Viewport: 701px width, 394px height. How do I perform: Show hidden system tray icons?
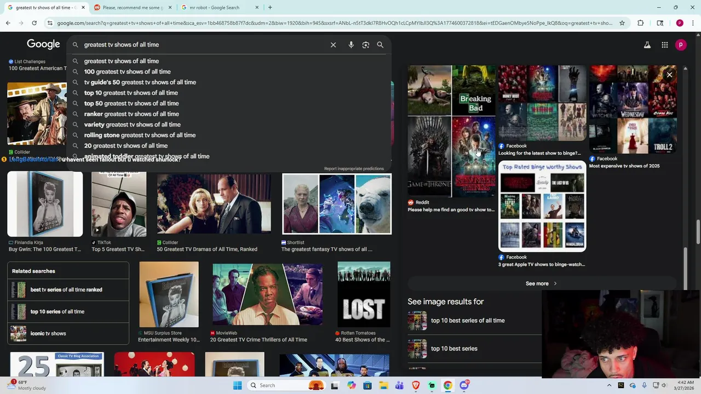coord(609,385)
